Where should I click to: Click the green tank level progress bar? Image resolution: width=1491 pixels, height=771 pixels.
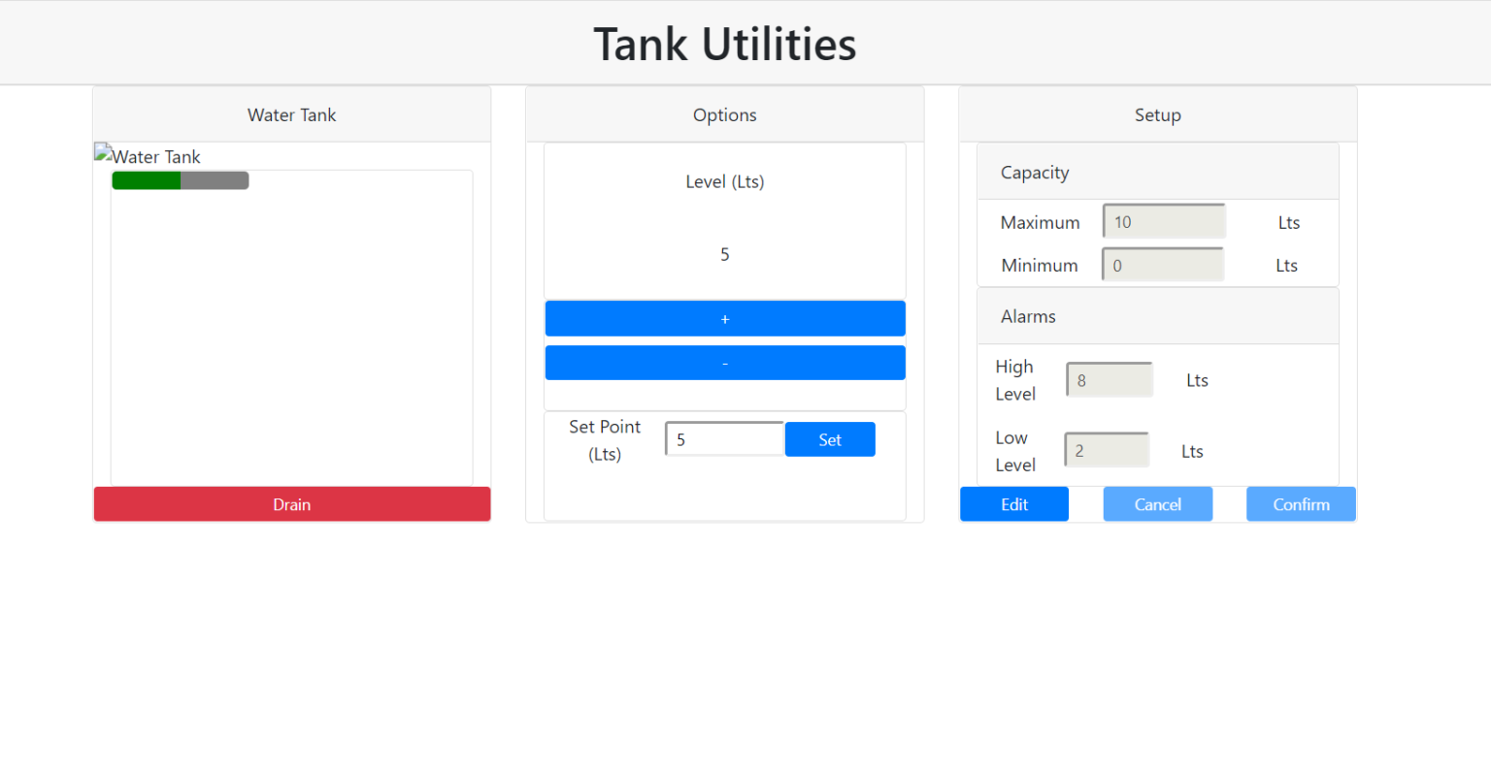(147, 180)
